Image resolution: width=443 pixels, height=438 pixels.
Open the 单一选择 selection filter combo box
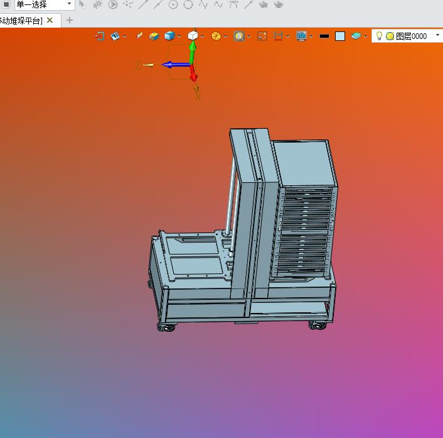(x=45, y=4)
